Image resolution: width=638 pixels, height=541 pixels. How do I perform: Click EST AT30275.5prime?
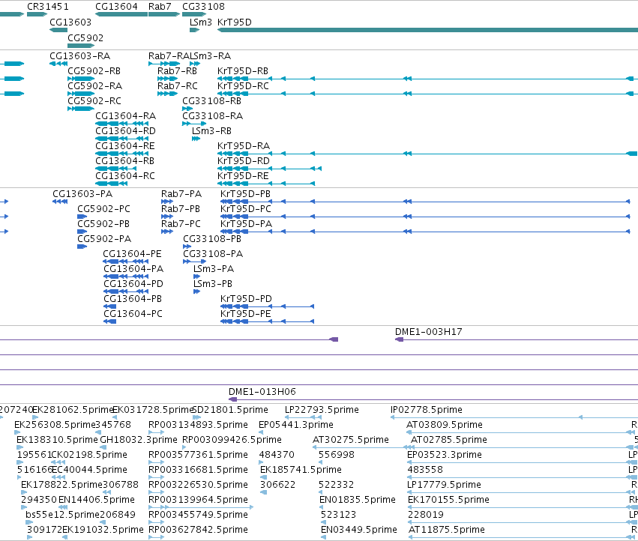point(351,440)
